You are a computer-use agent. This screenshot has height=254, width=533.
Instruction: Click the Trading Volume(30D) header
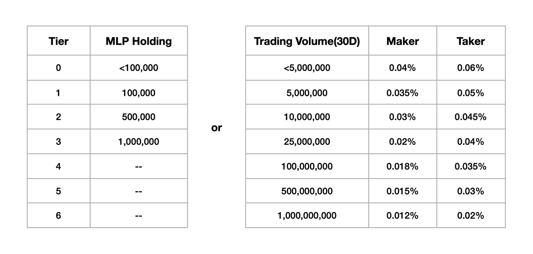[x=307, y=41]
